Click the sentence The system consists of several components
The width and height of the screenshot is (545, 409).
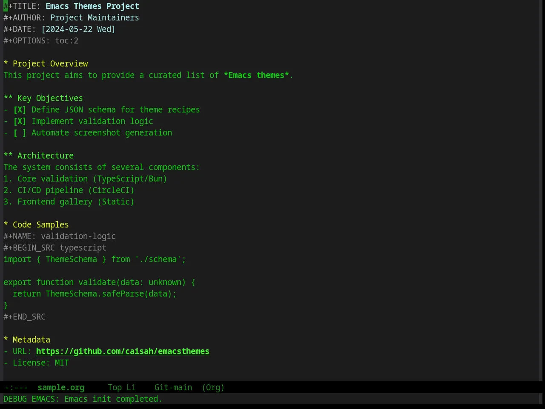coord(101,167)
